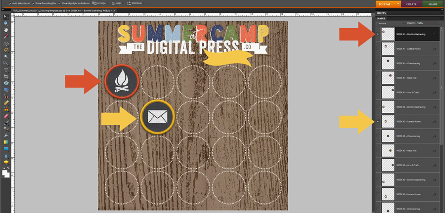Image resolution: width=445 pixels, height=213 pixels.
Task: Close the TrackingTemplate.psd document tab
Action: (114, 10)
